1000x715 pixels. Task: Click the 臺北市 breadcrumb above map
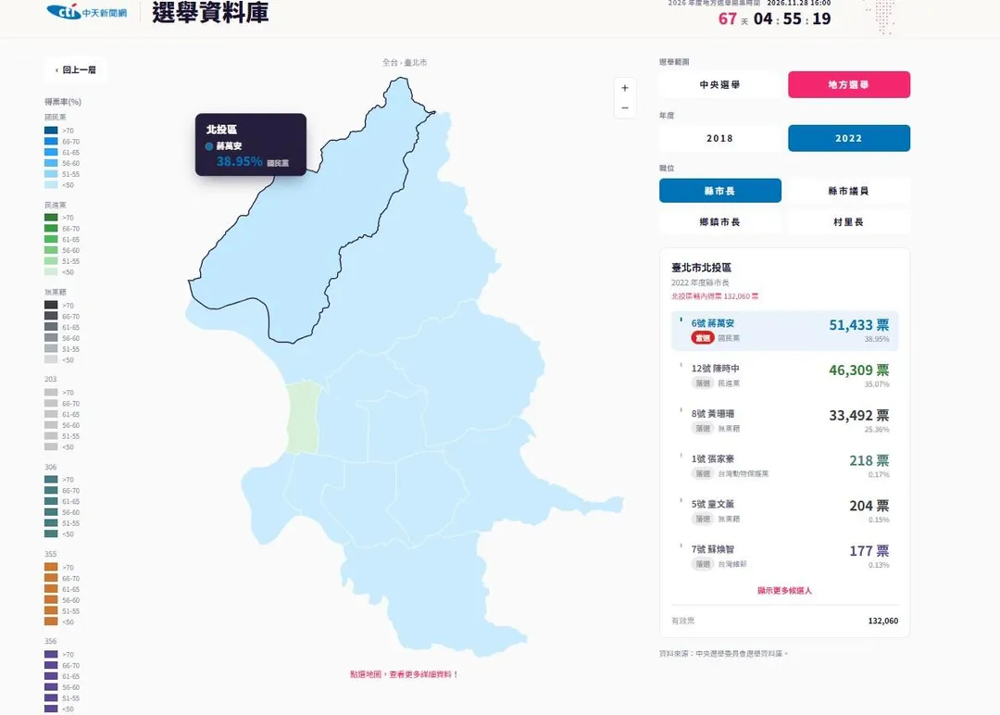[x=416, y=62]
